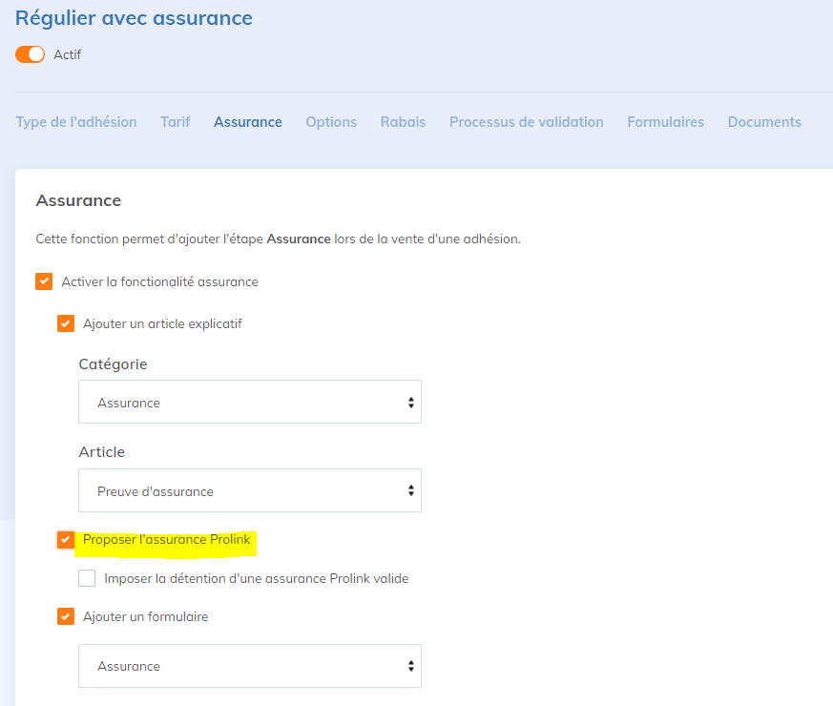Uncheck Ajouter un formulaire
The image size is (833, 706).
point(66,616)
